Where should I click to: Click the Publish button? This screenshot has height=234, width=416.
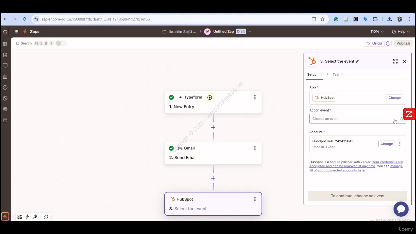click(403, 43)
